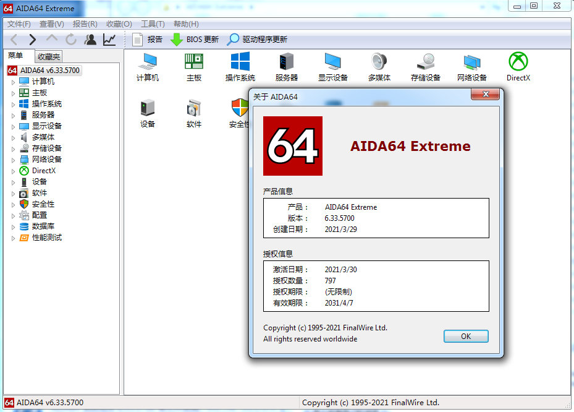Click the AIDA64 icon in the status bar
The width and height of the screenshot is (574, 412).
tap(9, 403)
